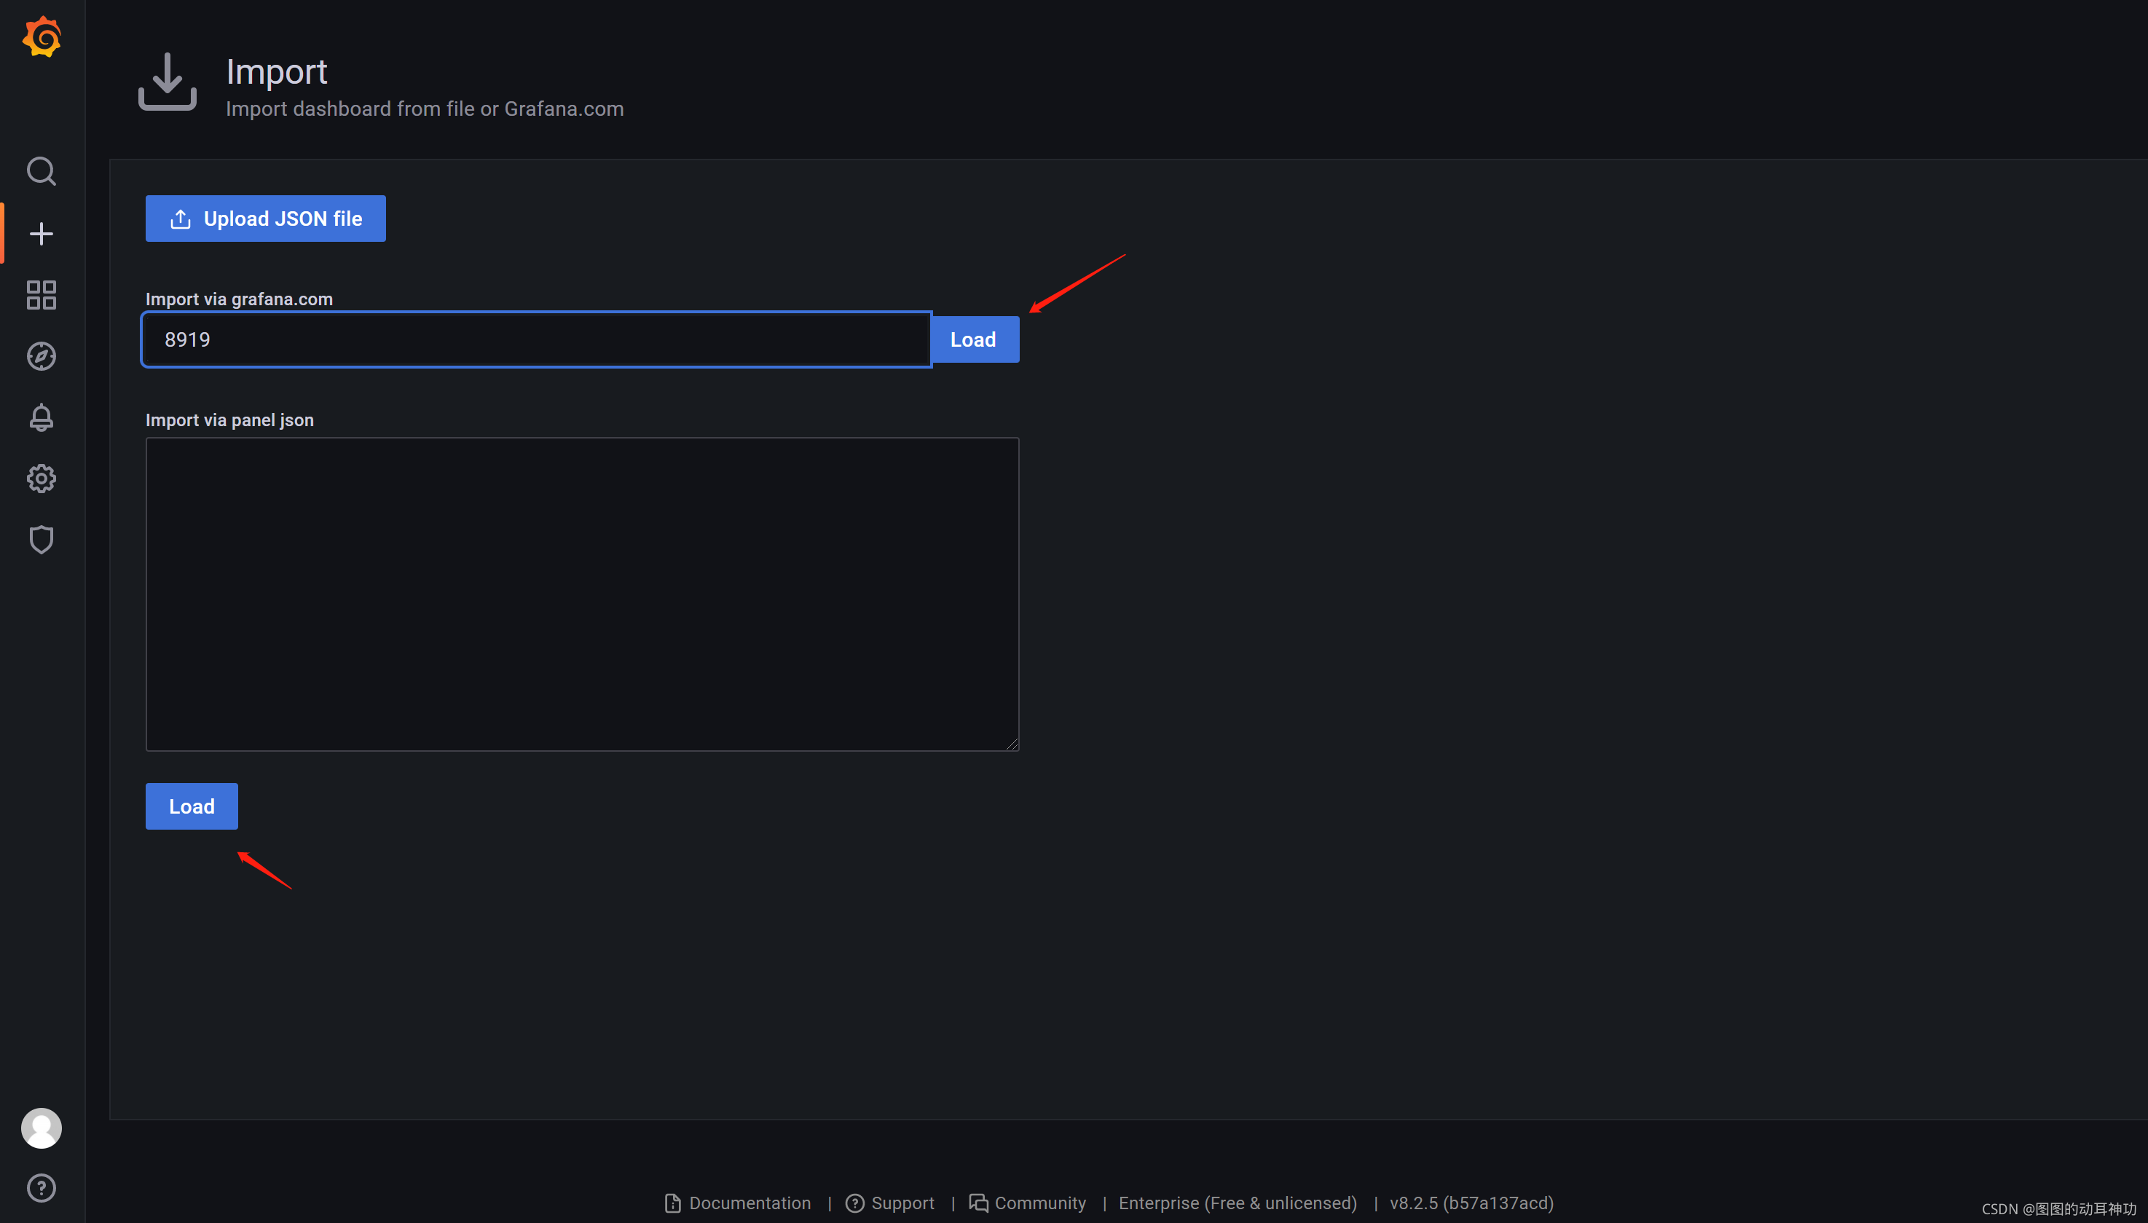Click the user profile avatar
This screenshot has width=2148, height=1223.
[41, 1128]
